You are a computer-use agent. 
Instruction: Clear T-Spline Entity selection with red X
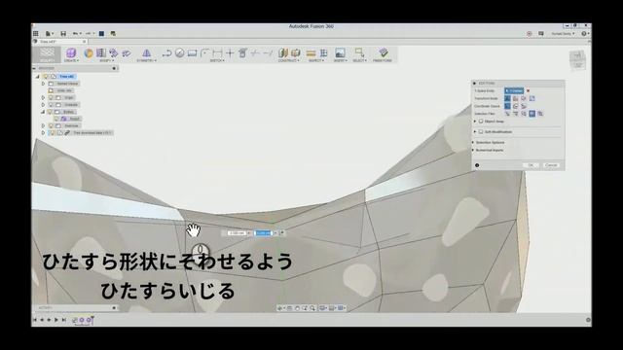(x=528, y=90)
